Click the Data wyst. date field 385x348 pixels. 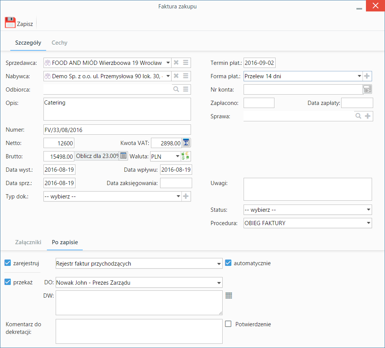pos(59,169)
